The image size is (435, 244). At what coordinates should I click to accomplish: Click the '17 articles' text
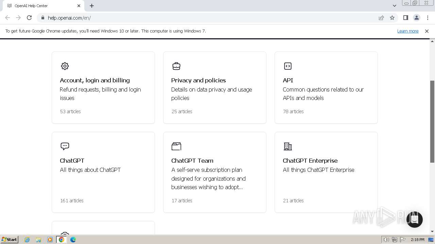182,201
